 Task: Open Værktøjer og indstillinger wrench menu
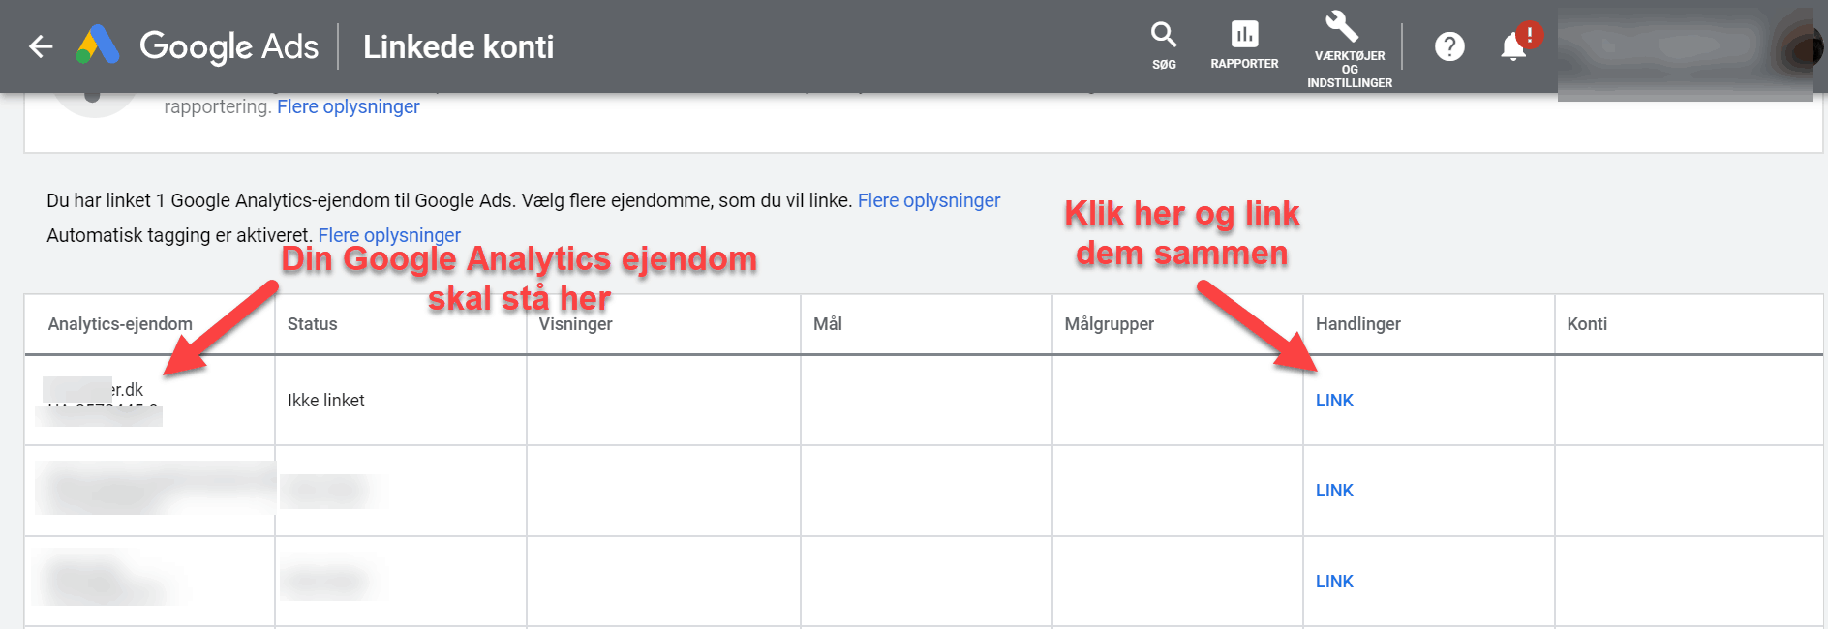[x=1350, y=49]
